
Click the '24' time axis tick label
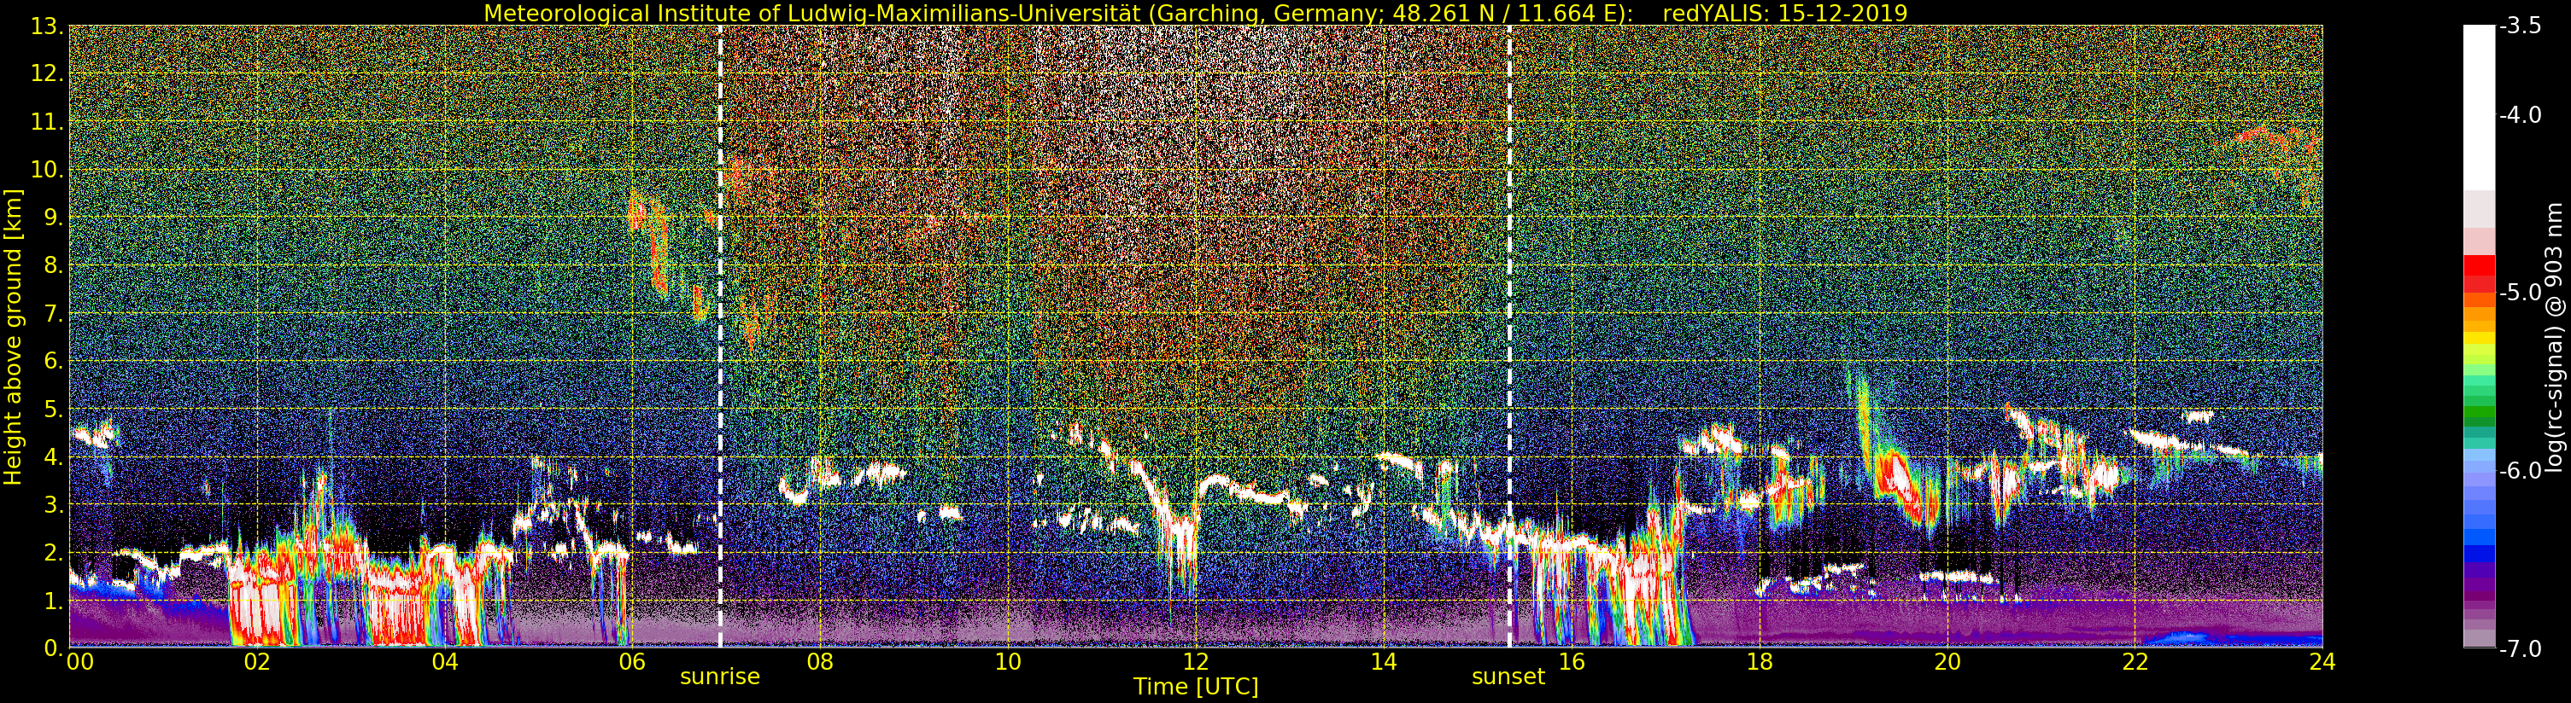(x=2322, y=661)
